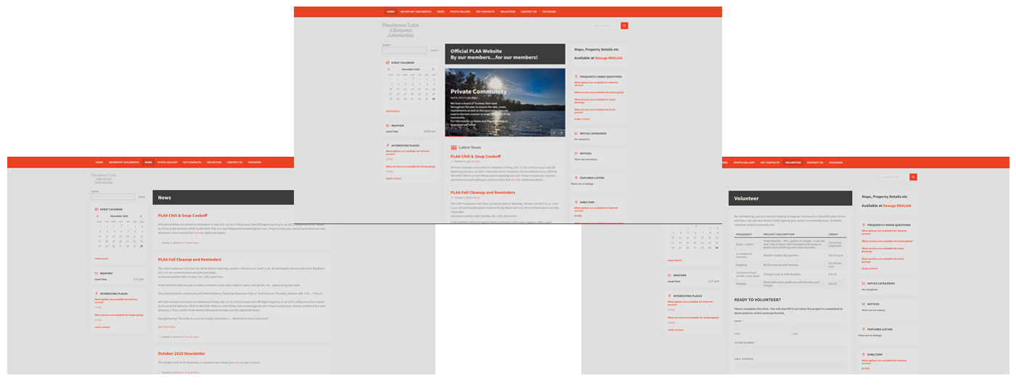Show next slide in Private Community slider
The height and width of the screenshot is (386, 1016).
[560, 133]
